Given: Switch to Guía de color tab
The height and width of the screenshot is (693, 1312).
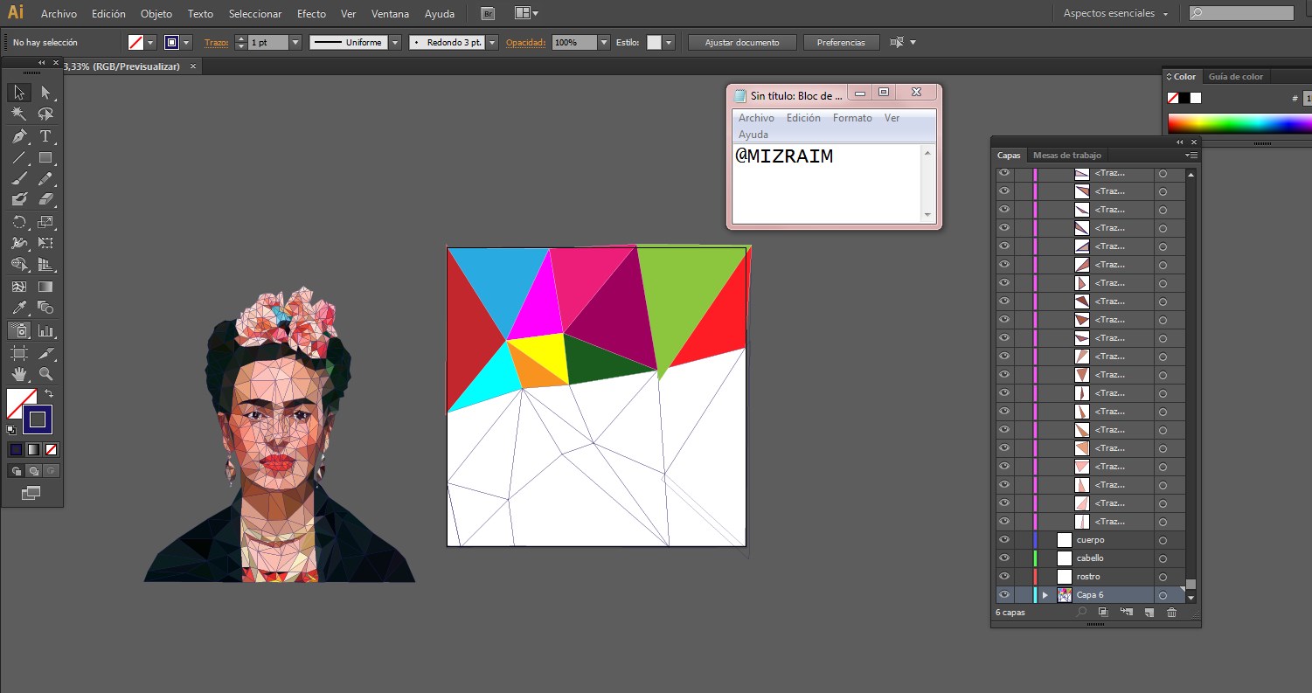Looking at the screenshot, I should click(x=1236, y=76).
